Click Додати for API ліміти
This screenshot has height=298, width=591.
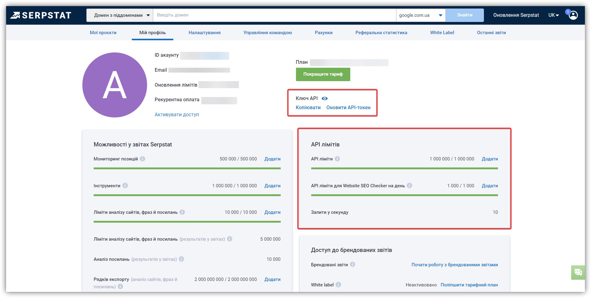click(490, 159)
